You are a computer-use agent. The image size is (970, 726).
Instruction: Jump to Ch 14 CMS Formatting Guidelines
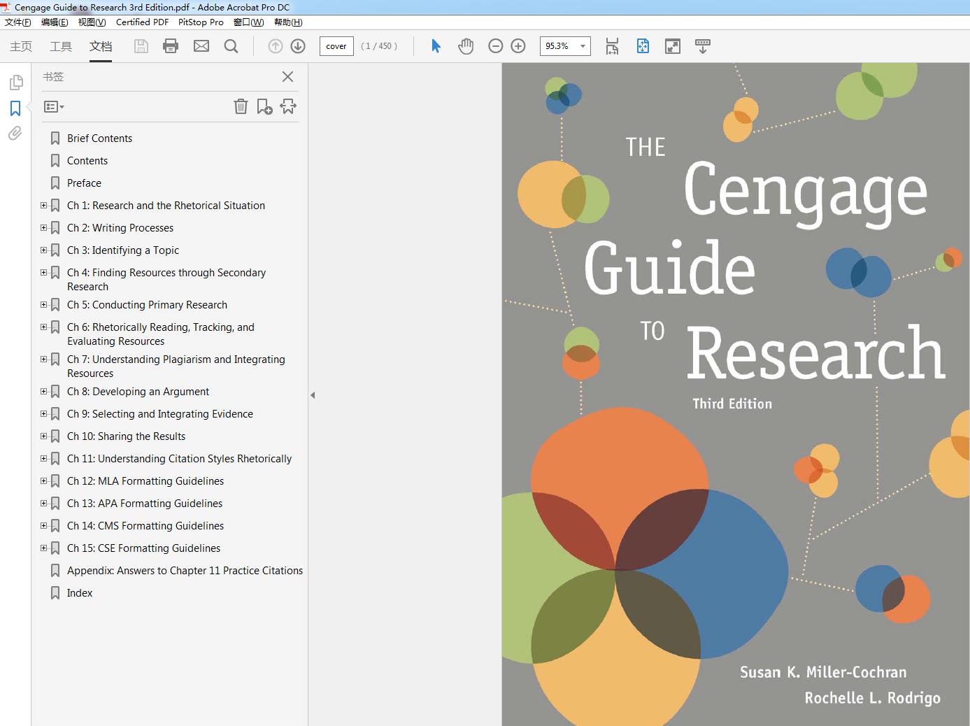coord(145,526)
